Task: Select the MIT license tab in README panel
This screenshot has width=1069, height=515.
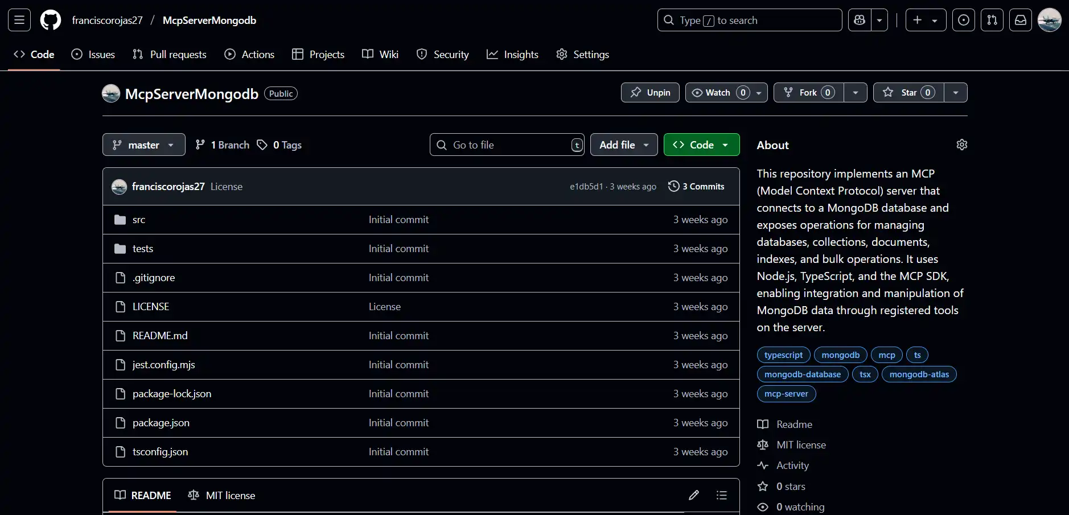Action: 222,496
